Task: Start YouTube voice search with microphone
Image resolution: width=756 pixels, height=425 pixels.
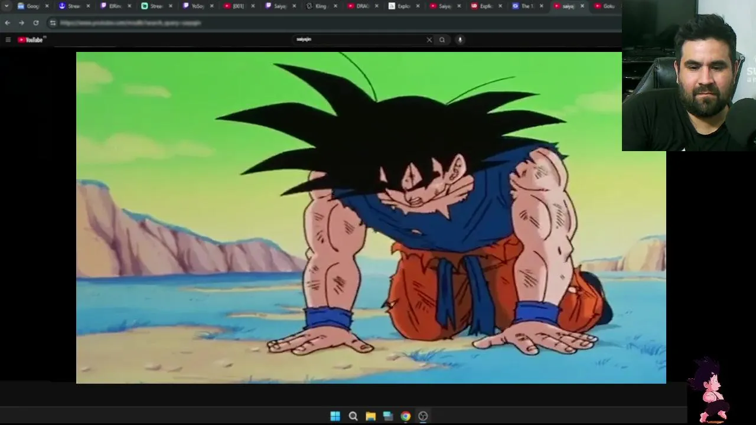Action: [460, 40]
